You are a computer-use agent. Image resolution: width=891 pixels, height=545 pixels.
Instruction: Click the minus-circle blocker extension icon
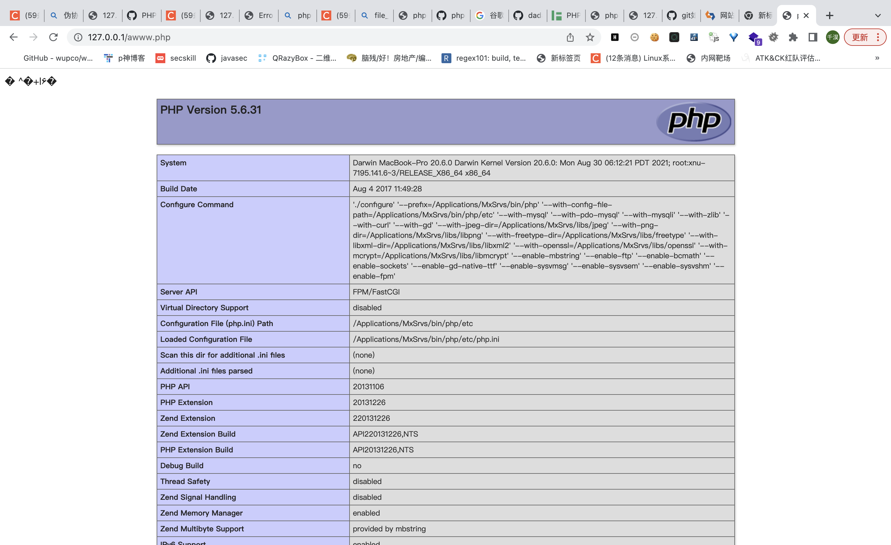click(x=635, y=37)
